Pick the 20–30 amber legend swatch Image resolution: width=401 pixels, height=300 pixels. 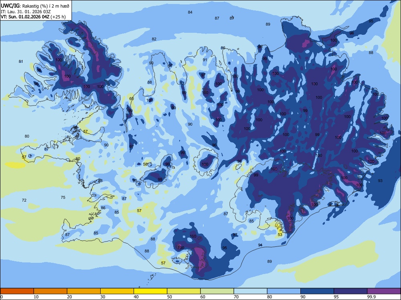pos(84,291)
